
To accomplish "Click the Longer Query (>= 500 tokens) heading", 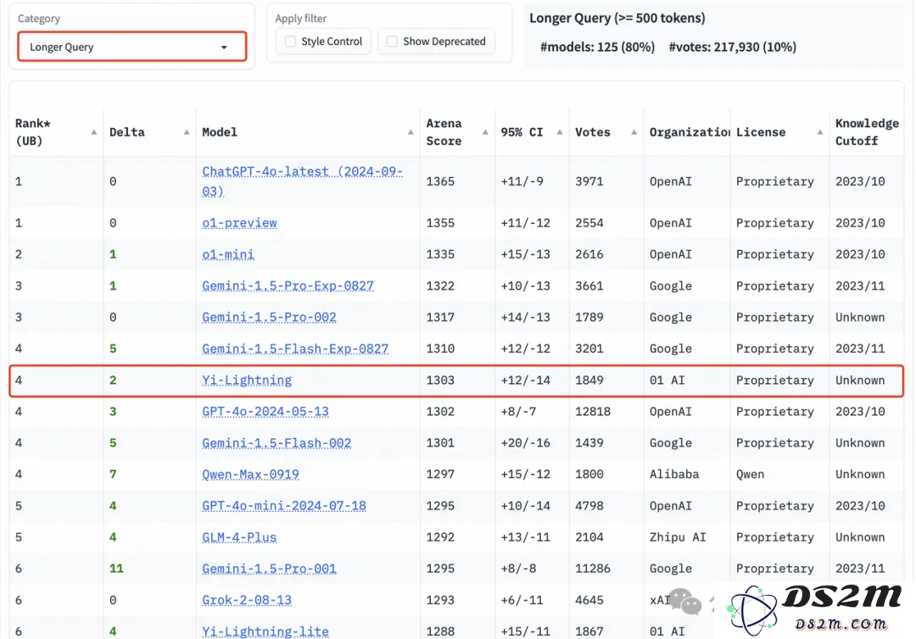I will (617, 18).
